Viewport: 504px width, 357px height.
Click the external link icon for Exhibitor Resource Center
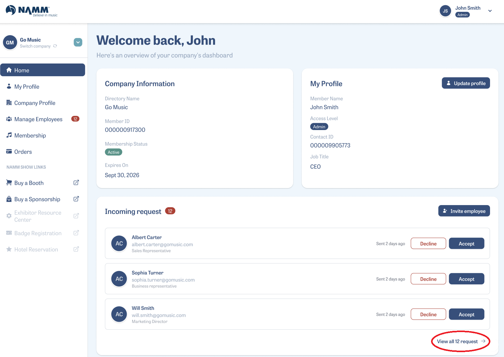click(x=76, y=216)
